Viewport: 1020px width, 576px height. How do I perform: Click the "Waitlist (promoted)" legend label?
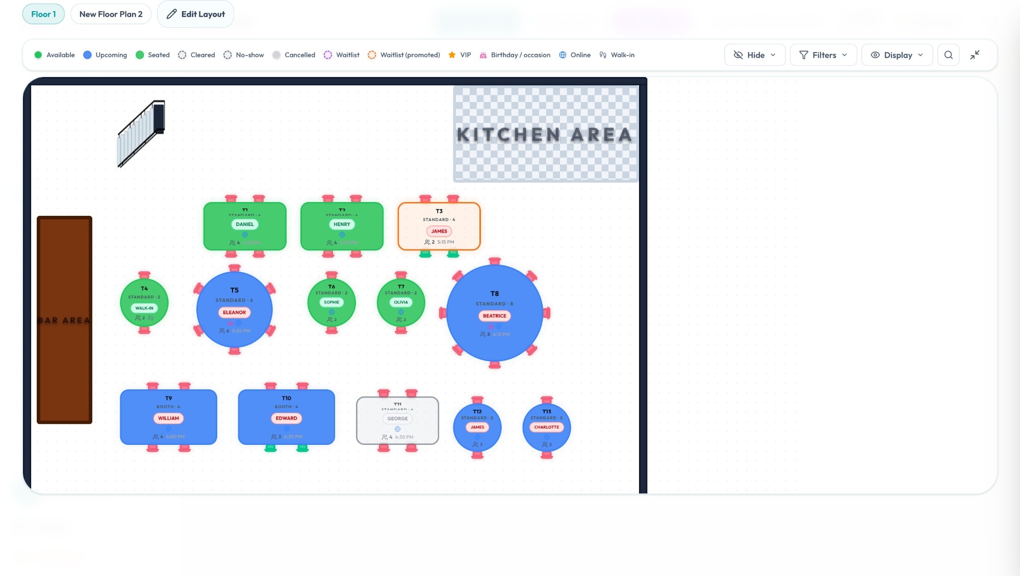click(x=410, y=55)
